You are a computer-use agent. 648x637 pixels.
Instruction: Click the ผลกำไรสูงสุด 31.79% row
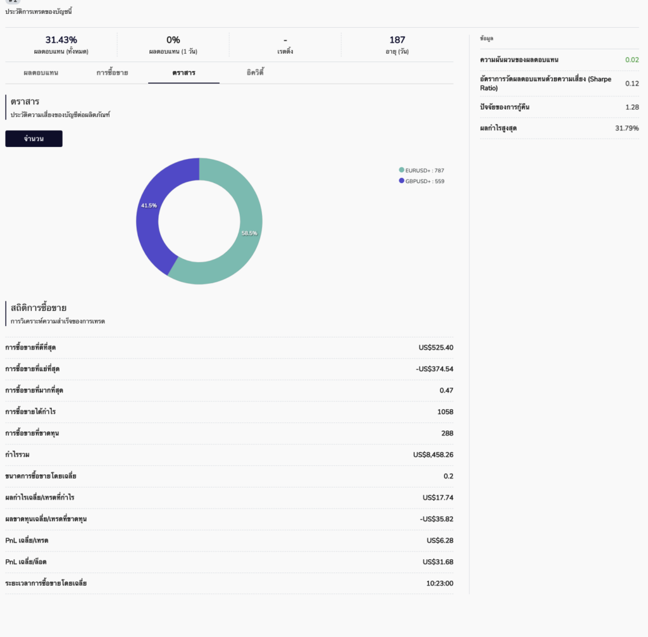559,129
